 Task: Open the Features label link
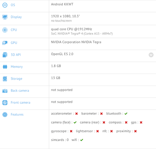click(x=17, y=114)
